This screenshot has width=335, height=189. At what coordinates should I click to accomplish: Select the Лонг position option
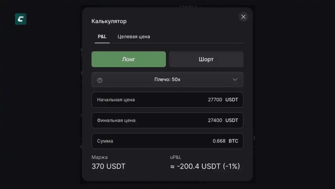tap(128, 59)
